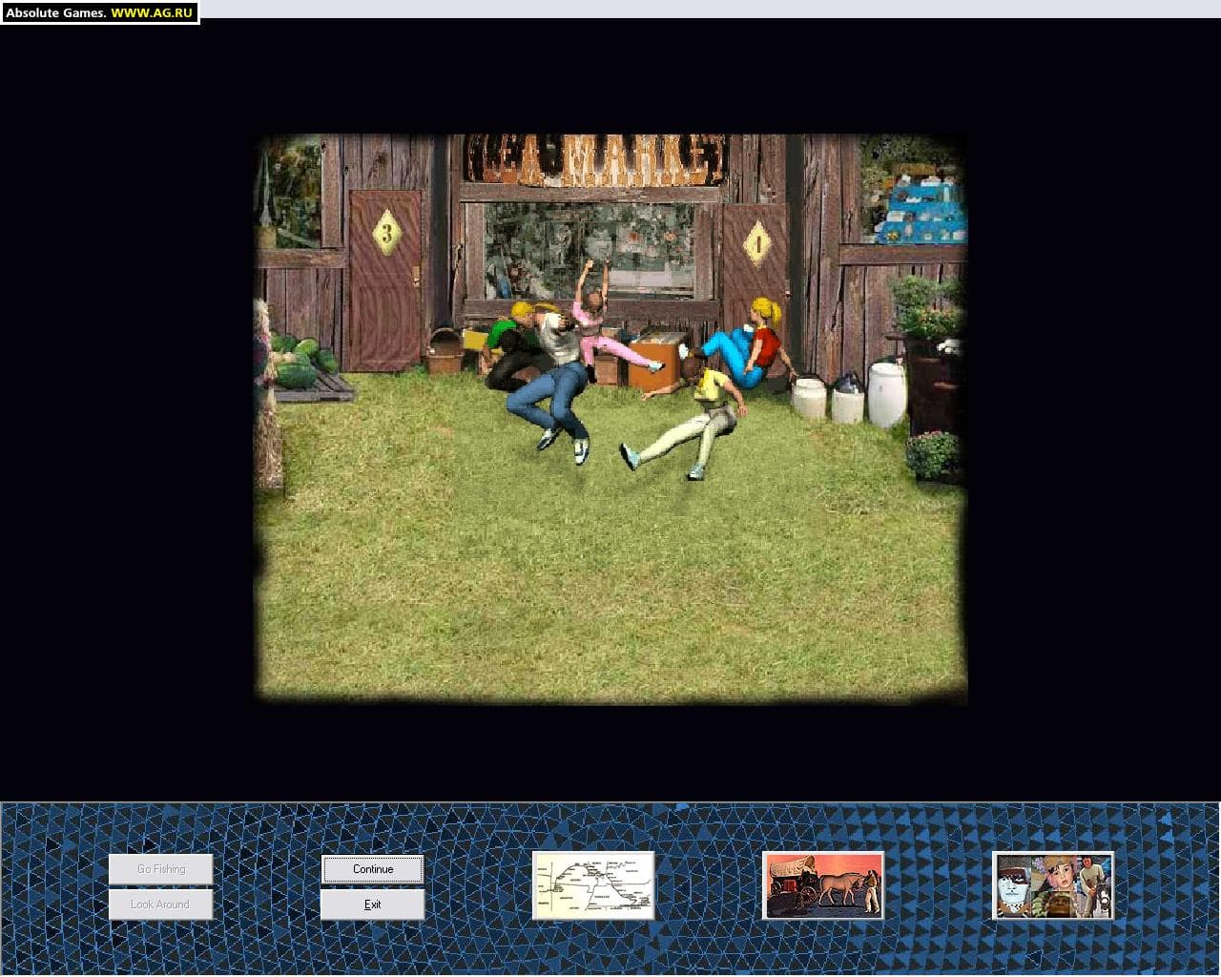
Task: Open the covered wagon and horse picture
Action: click(x=823, y=885)
